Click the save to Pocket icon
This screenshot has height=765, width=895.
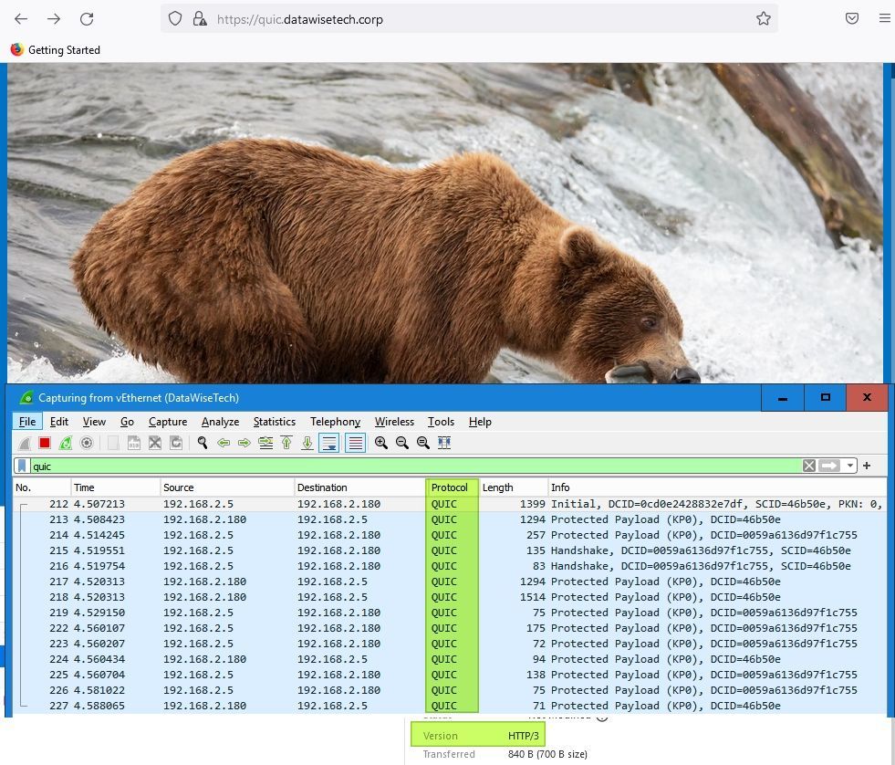click(x=851, y=19)
